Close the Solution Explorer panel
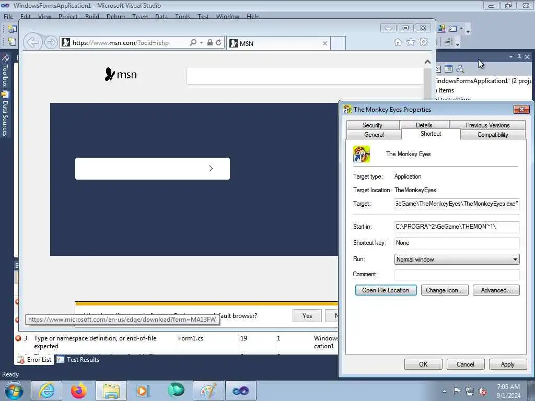535x401 pixels. click(x=527, y=57)
